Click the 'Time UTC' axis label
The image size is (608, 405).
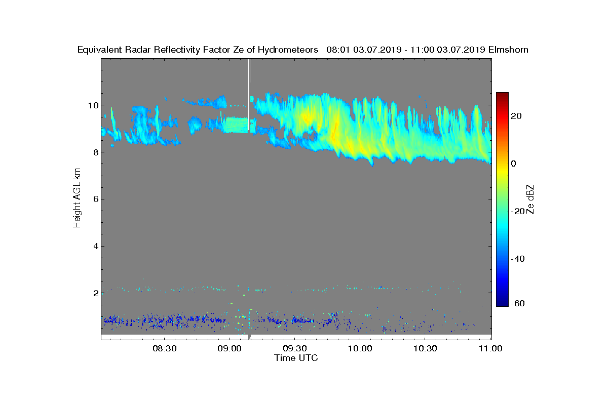pyautogui.click(x=296, y=358)
